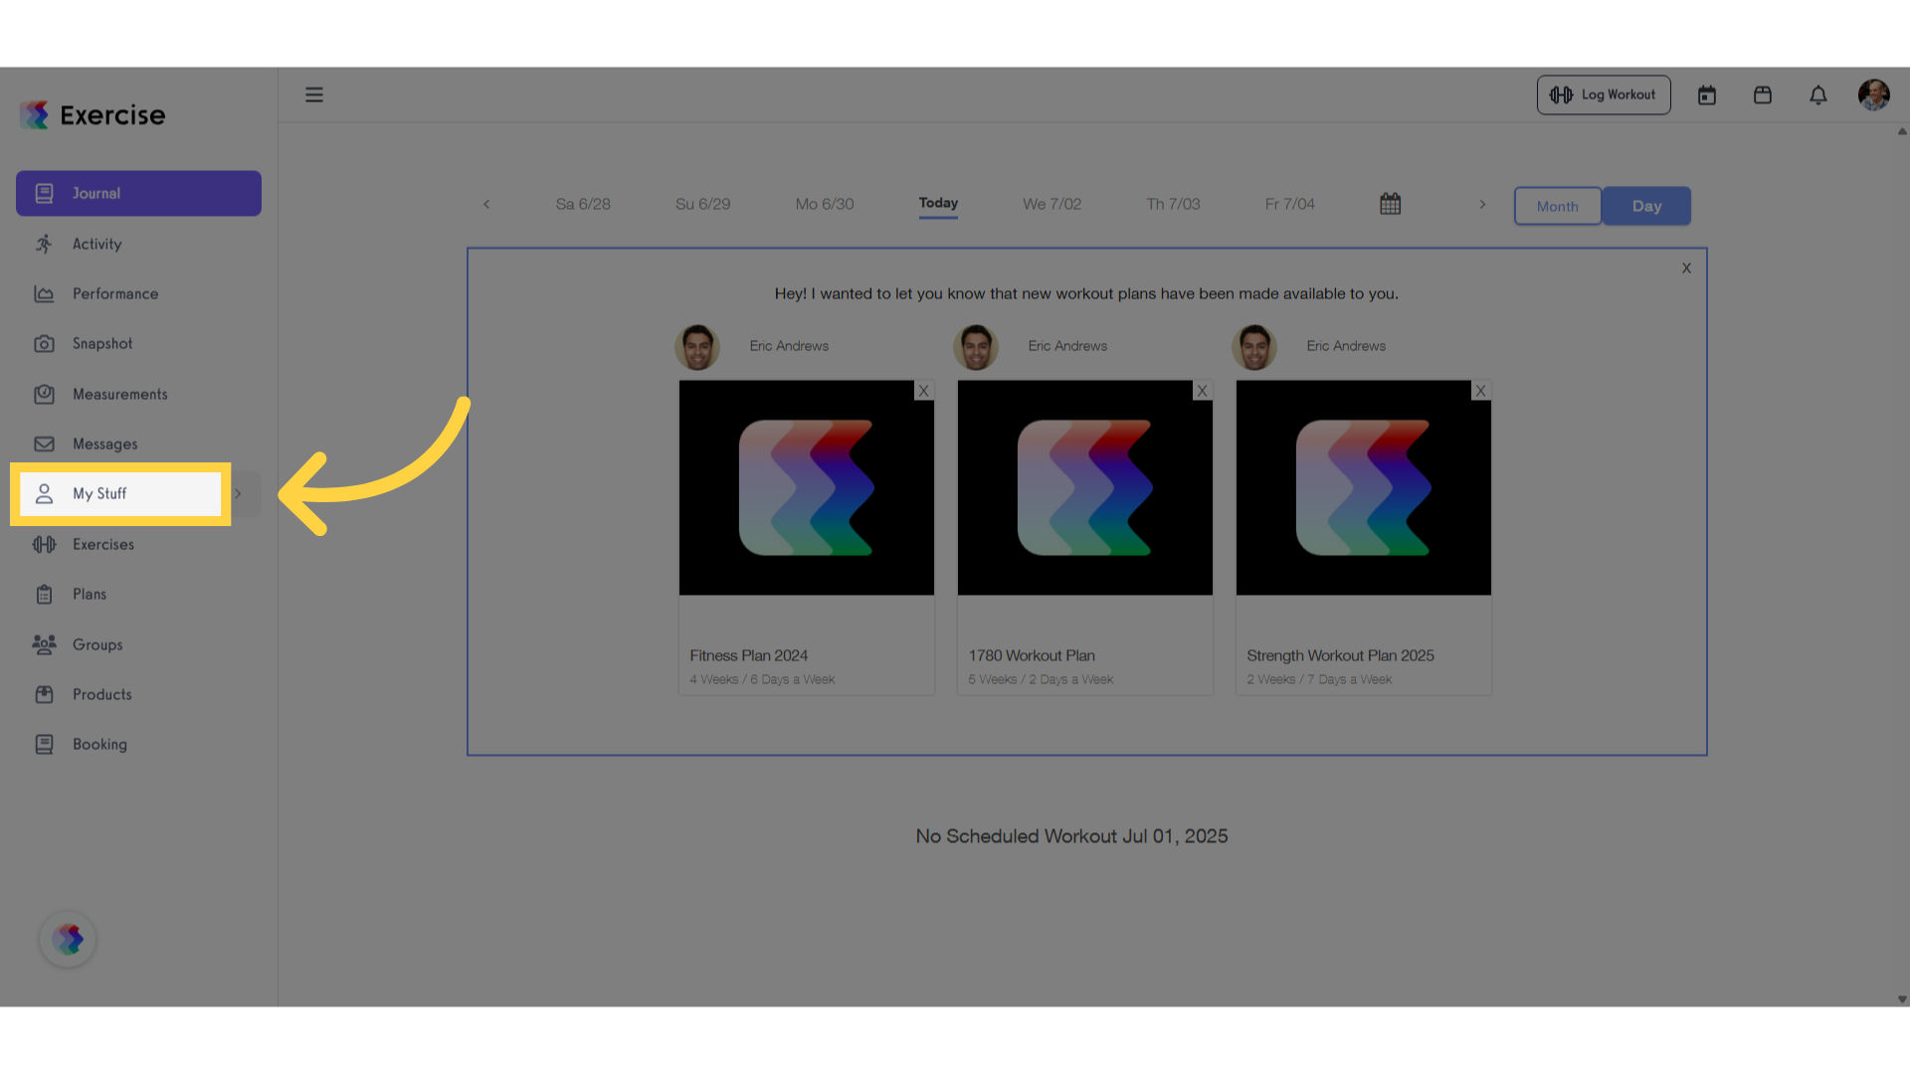The image size is (1910, 1074).
Task: Open the Performance menu item label
Action: [x=115, y=293]
